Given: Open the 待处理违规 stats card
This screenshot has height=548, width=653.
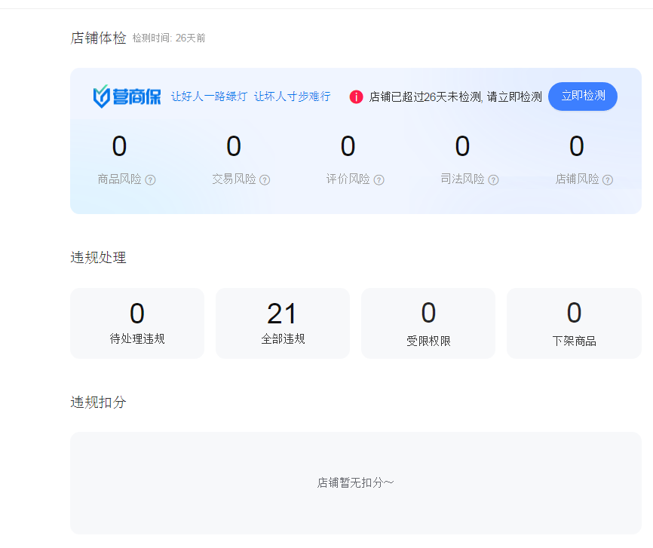Looking at the screenshot, I should click(x=136, y=323).
